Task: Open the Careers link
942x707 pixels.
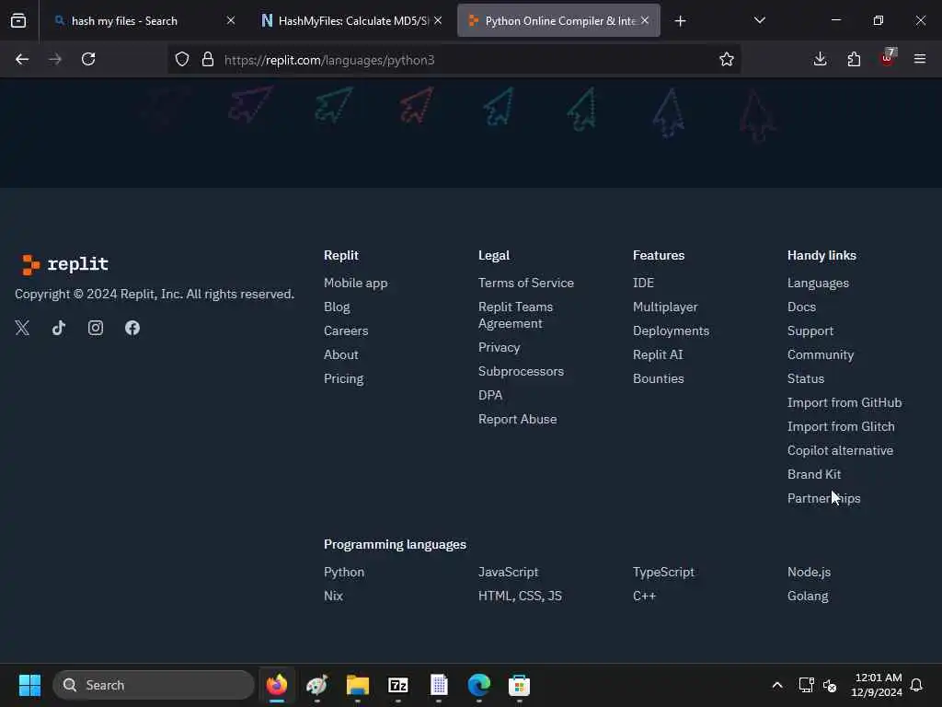Action: point(346,330)
